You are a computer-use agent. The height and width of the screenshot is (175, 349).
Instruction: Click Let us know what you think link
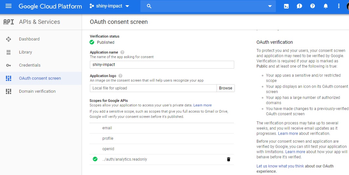point(280,166)
